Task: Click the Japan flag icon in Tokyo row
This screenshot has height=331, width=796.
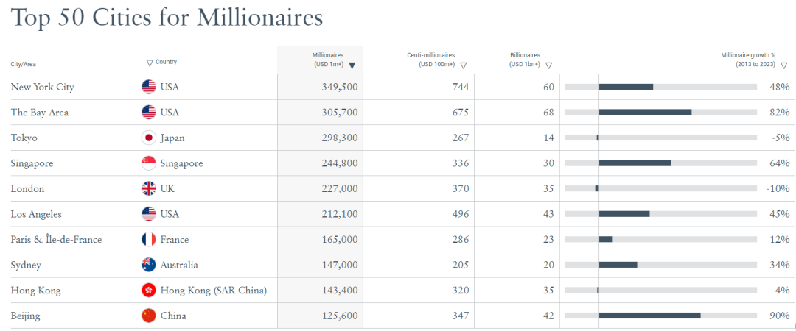Action: pos(149,138)
